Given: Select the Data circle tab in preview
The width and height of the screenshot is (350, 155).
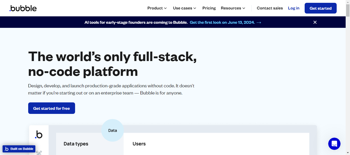Looking at the screenshot, I should [x=112, y=130].
